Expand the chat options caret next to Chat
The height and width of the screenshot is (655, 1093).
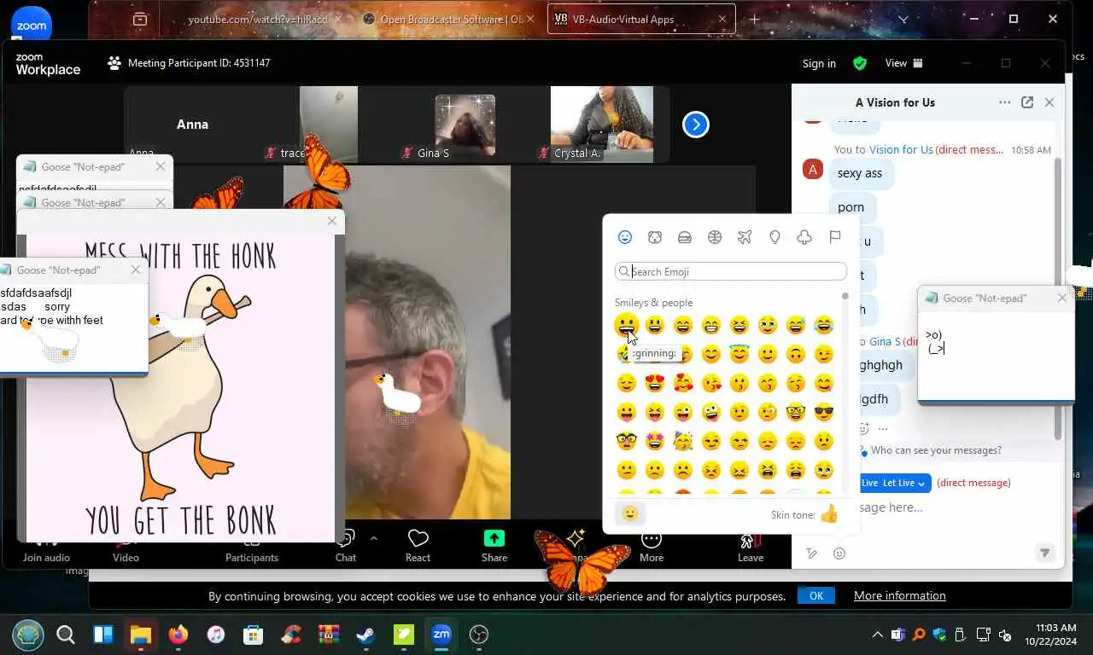pos(373,538)
